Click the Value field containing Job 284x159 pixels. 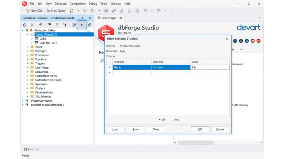(x=209, y=67)
